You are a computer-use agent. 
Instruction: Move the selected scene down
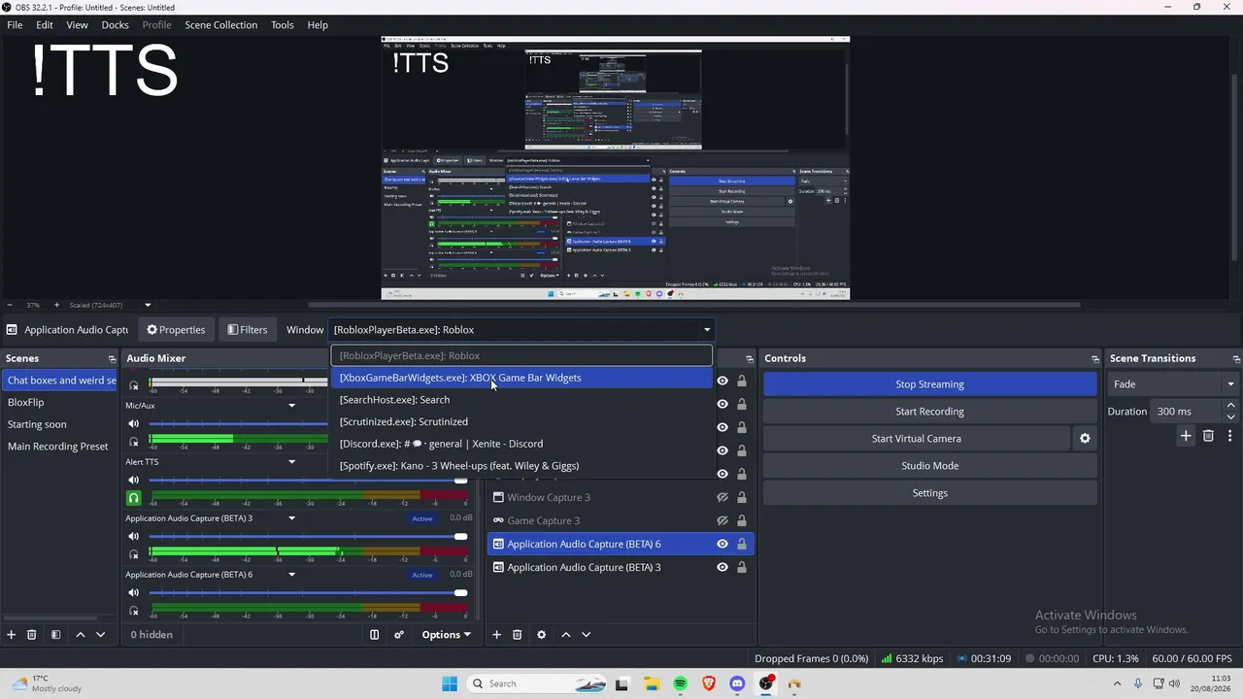tap(100, 635)
